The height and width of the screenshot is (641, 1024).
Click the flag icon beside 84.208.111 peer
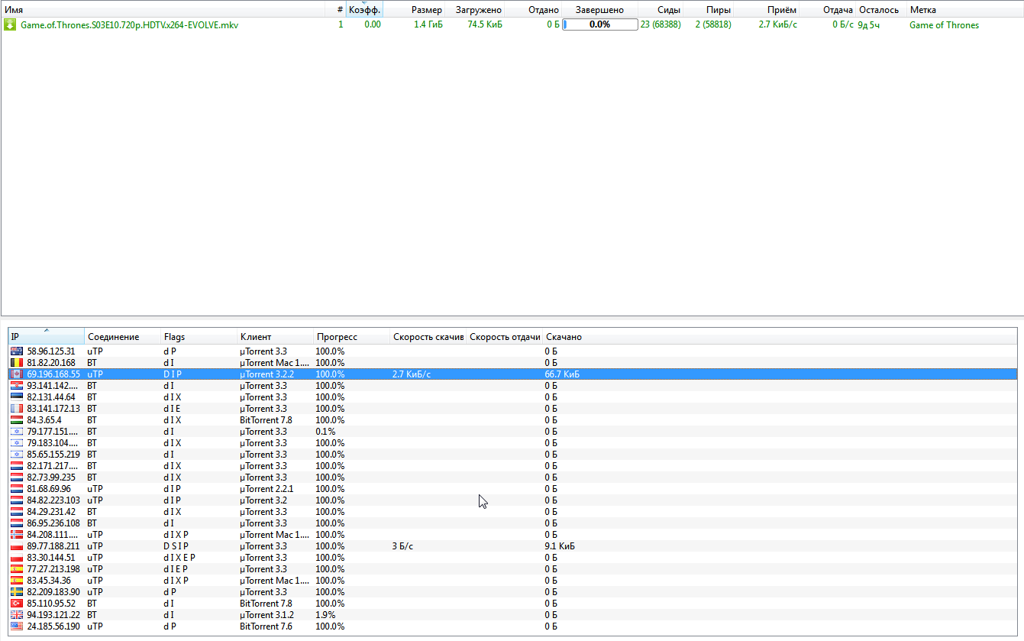[x=17, y=535]
